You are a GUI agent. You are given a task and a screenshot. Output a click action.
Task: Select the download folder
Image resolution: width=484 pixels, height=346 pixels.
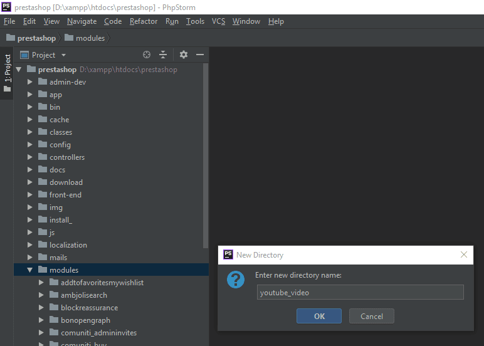tap(66, 182)
